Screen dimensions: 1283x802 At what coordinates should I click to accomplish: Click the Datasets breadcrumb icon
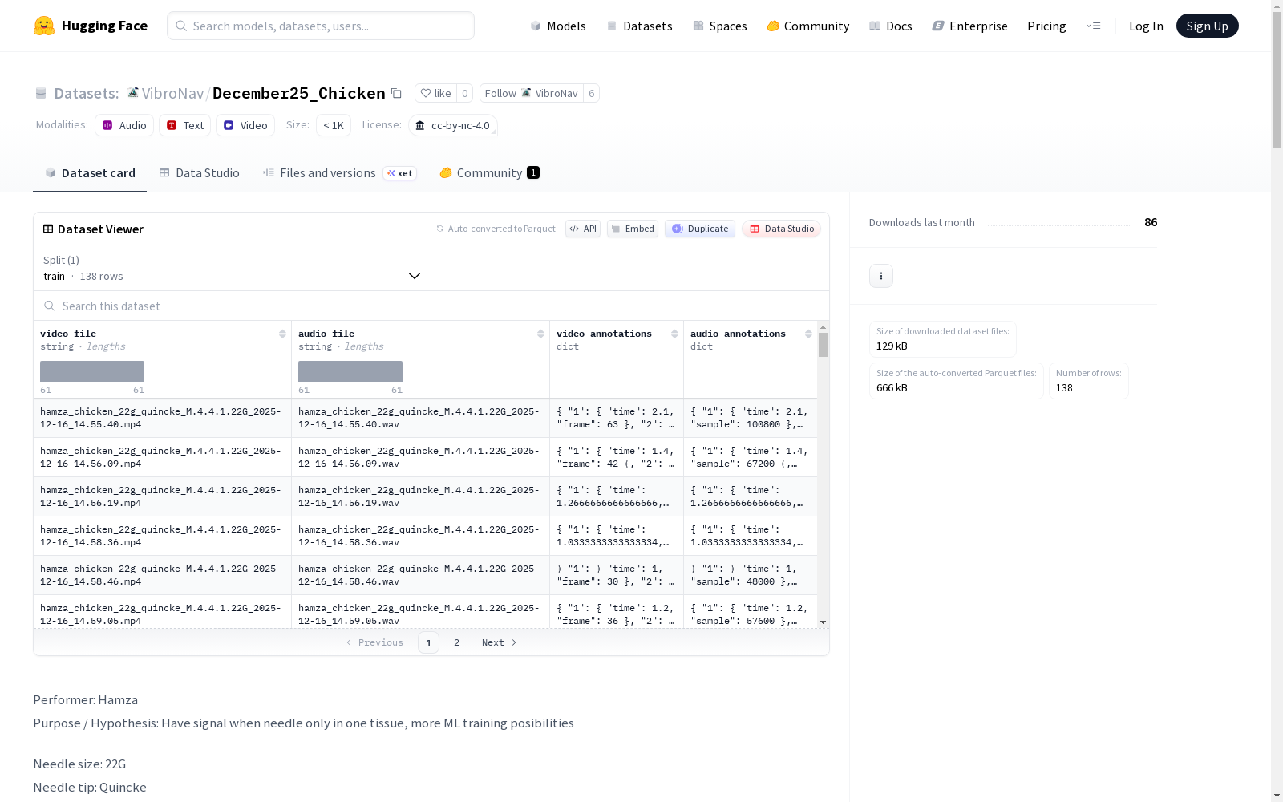[x=41, y=94]
